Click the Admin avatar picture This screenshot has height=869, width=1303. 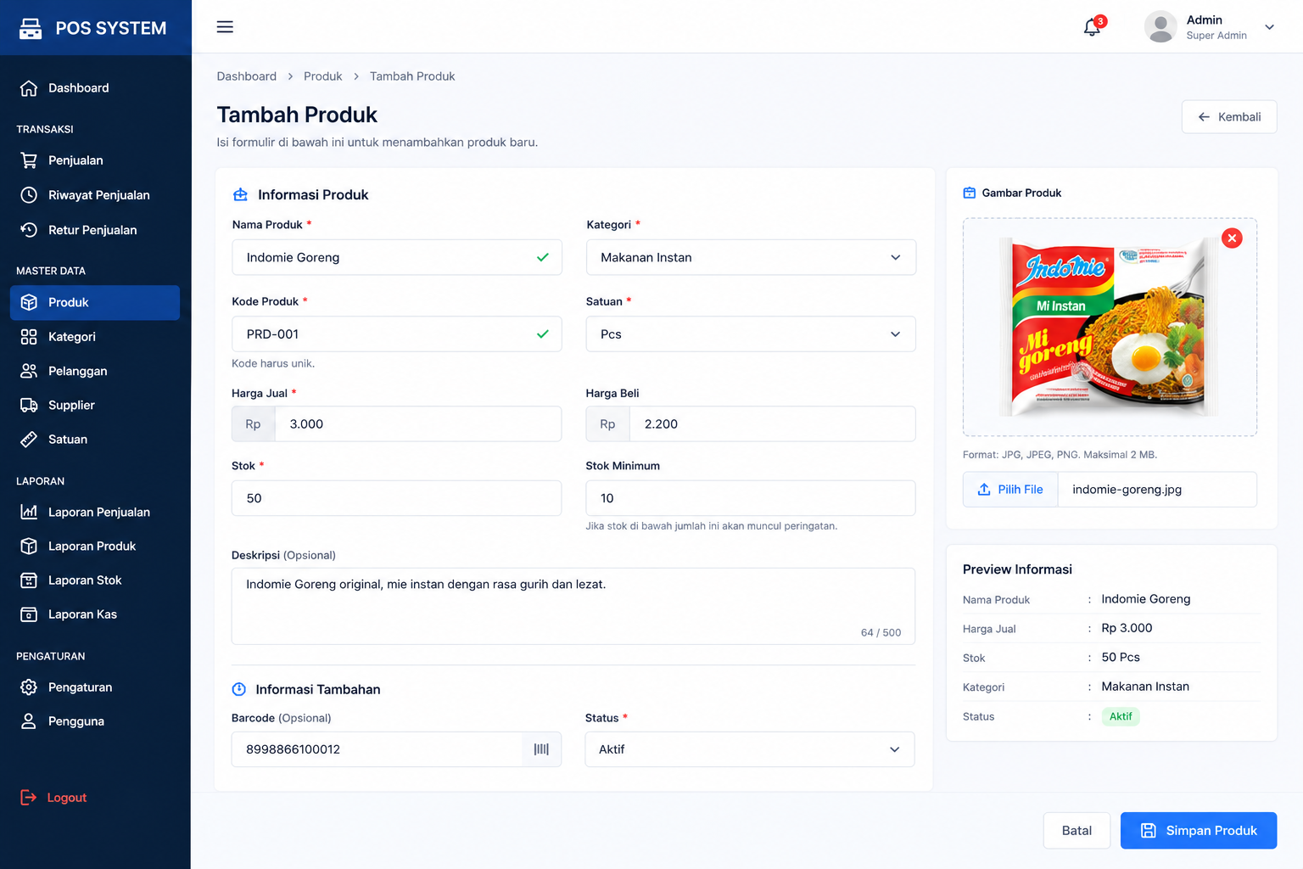tap(1160, 27)
